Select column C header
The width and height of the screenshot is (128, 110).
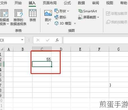point(42,49)
